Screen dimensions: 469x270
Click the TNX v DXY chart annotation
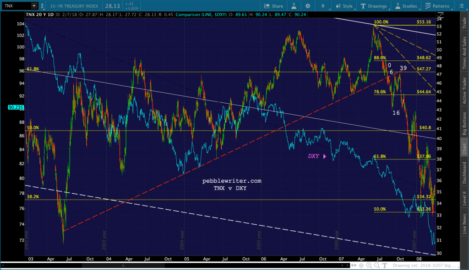(230, 188)
